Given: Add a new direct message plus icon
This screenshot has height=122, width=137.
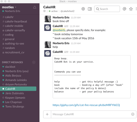Looking at the screenshot, I should click(x=34, y=62).
